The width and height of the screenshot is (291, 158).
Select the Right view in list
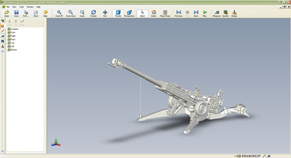12,36
